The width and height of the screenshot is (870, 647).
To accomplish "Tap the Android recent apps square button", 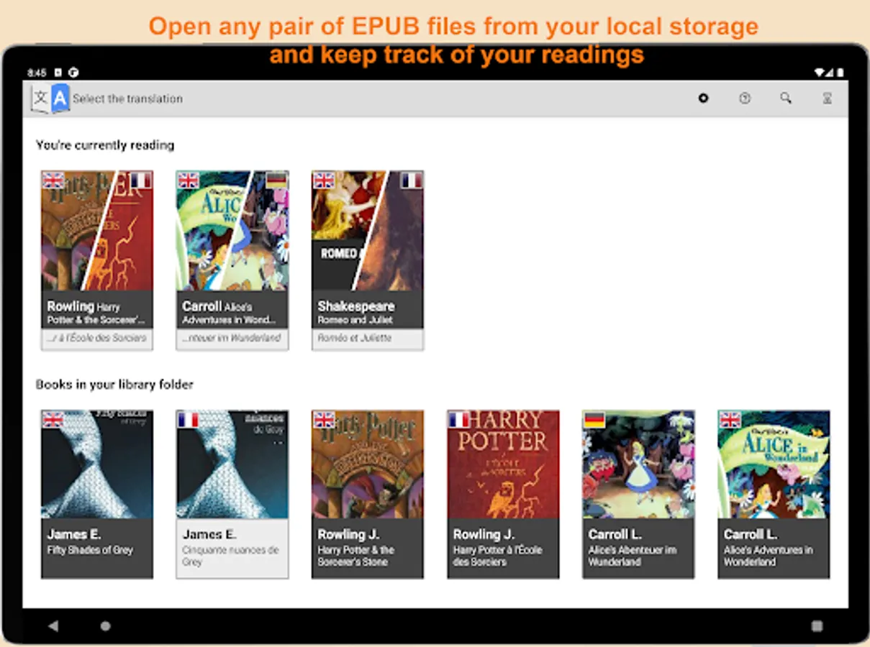I will (x=817, y=626).
